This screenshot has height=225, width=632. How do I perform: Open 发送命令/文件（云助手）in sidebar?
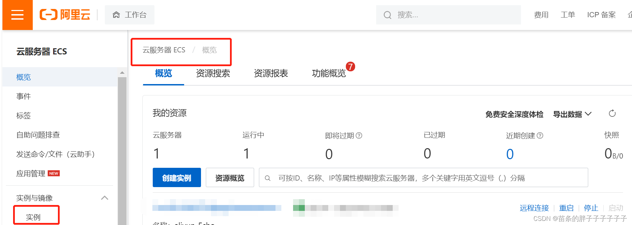(56, 154)
